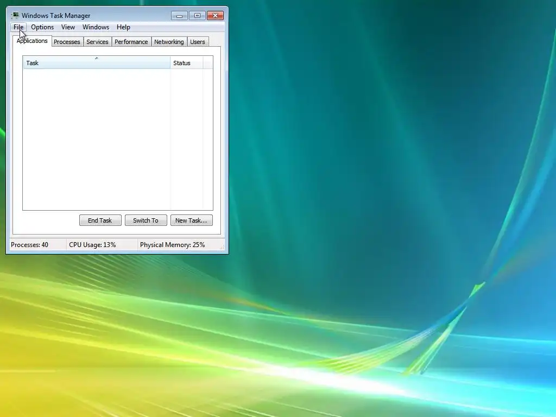The height and width of the screenshot is (417, 556).
Task: Click the sort arrow above Task column
Action: (x=97, y=58)
